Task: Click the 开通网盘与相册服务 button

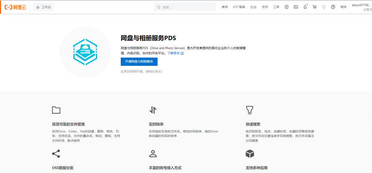Action: (x=139, y=61)
